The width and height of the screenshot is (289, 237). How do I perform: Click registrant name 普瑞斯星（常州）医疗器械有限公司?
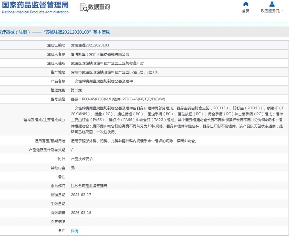pos(100,54)
